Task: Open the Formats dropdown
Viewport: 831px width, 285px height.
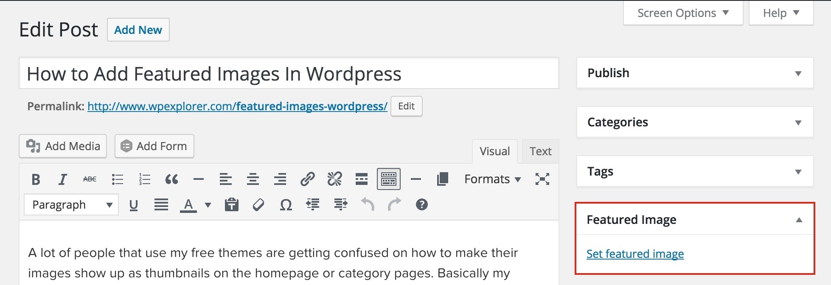Action: click(x=493, y=179)
